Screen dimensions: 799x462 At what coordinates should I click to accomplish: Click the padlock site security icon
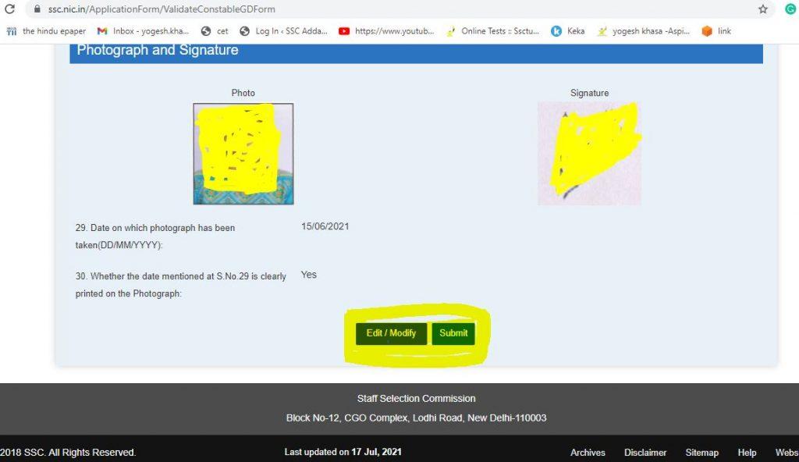37,9
